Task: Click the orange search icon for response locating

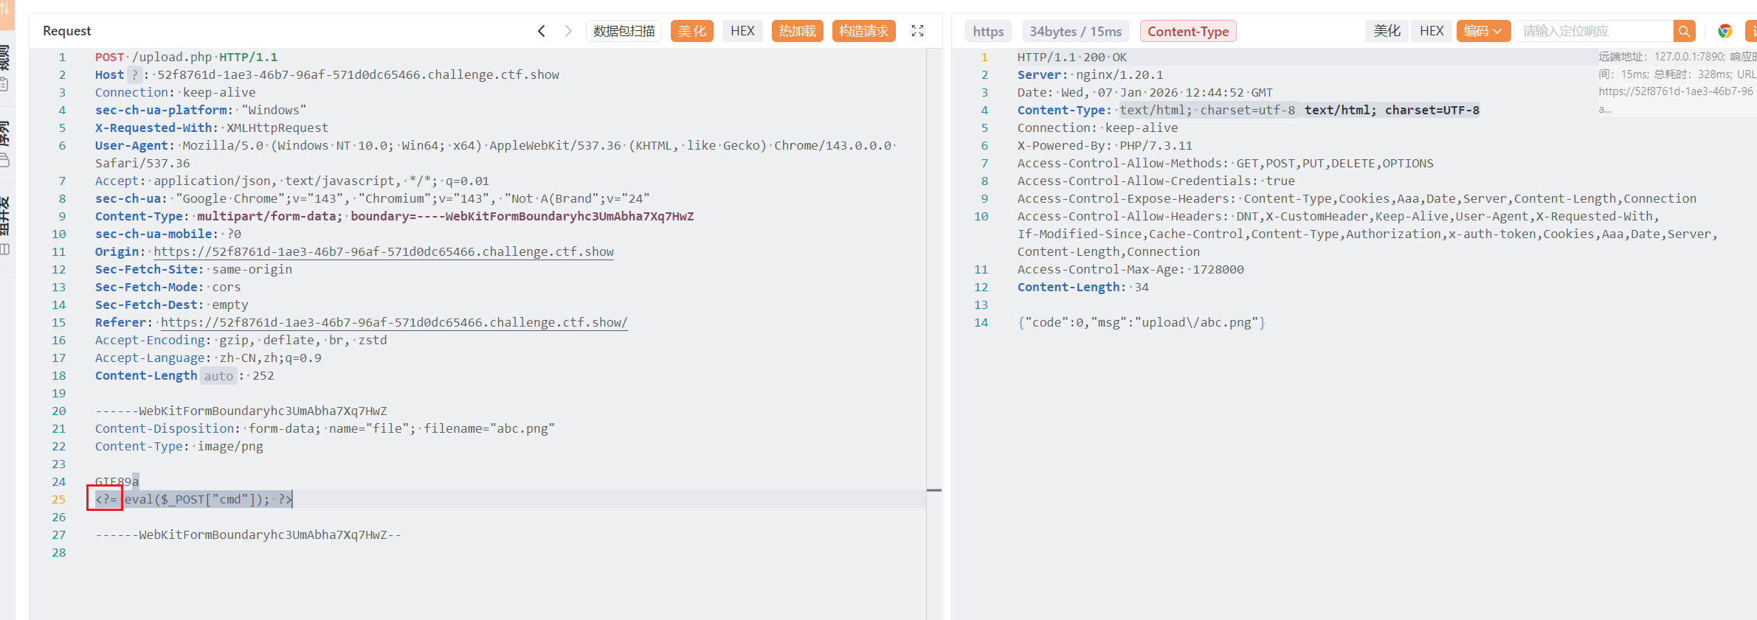Action: 1684,31
